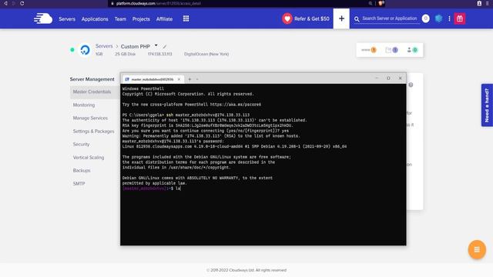Click the browser profile icon at top right
The image size is (493, 277).
coord(479,3)
